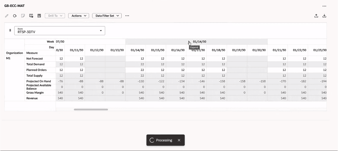Open the Actions dropdown menu

click(x=79, y=16)
